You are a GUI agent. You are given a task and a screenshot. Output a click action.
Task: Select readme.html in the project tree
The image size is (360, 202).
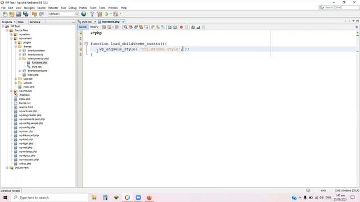click(x=26, y=107)
